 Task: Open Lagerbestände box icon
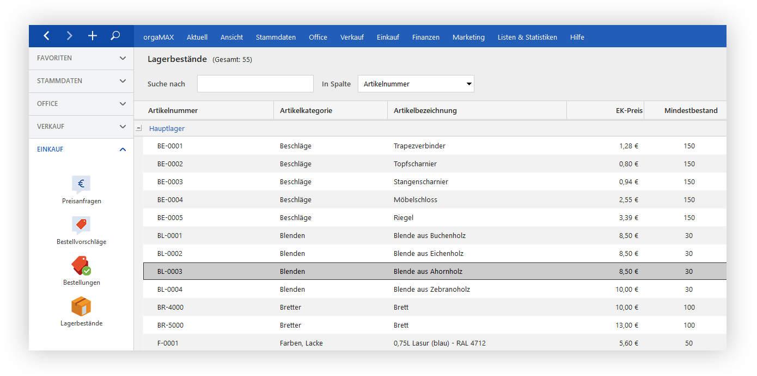81,306
